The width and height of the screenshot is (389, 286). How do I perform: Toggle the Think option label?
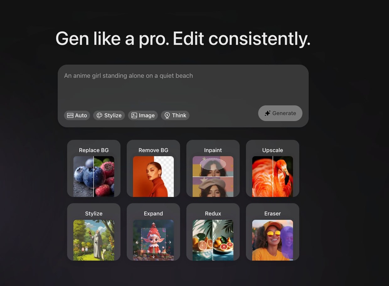179,115
